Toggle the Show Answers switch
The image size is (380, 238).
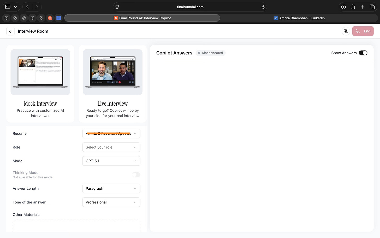[x=363, y=53]
